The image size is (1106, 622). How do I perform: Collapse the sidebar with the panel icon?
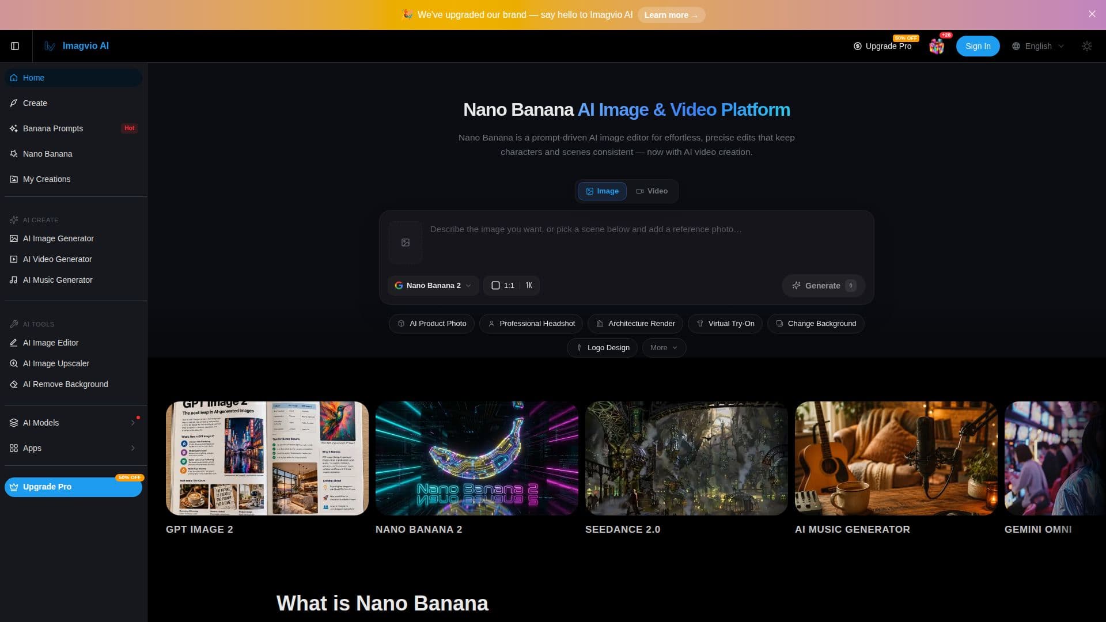[x=15, y=46]
